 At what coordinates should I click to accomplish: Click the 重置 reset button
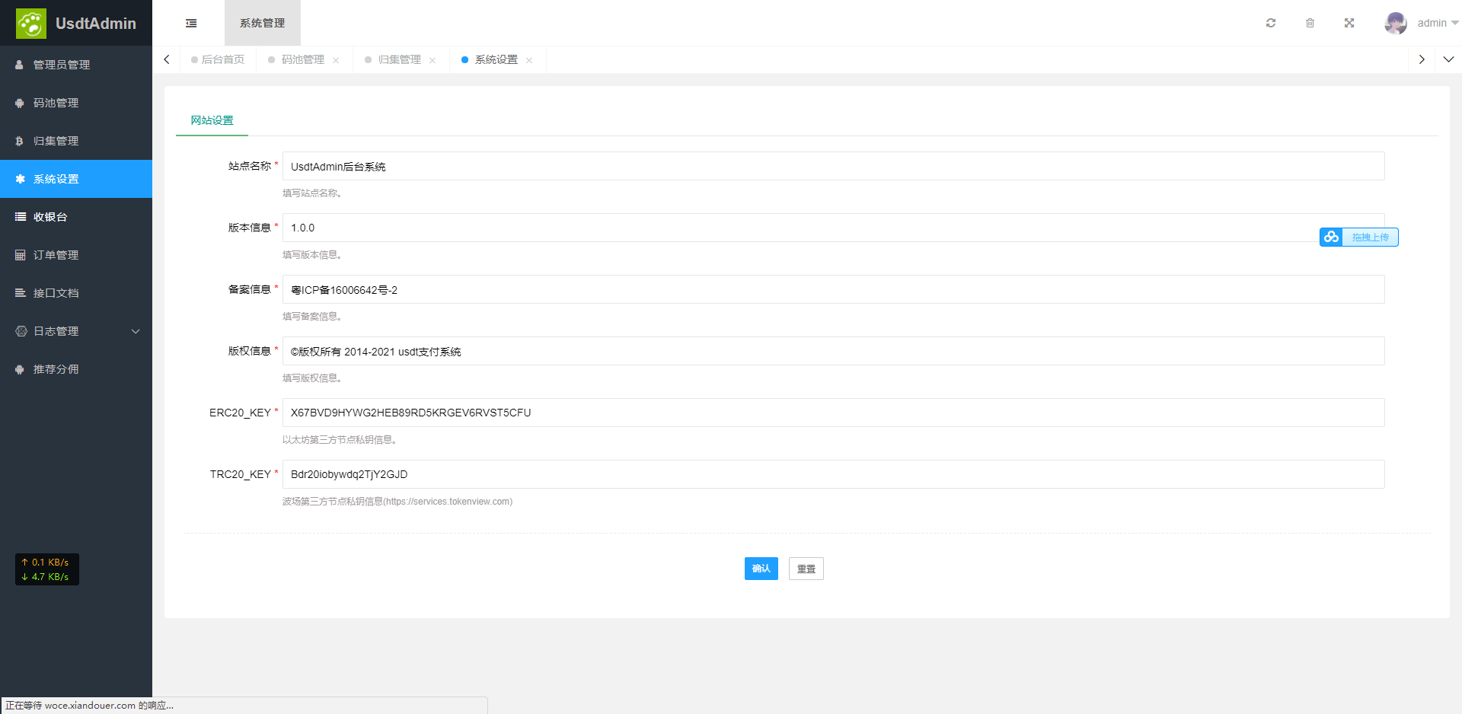pos(806,569)
